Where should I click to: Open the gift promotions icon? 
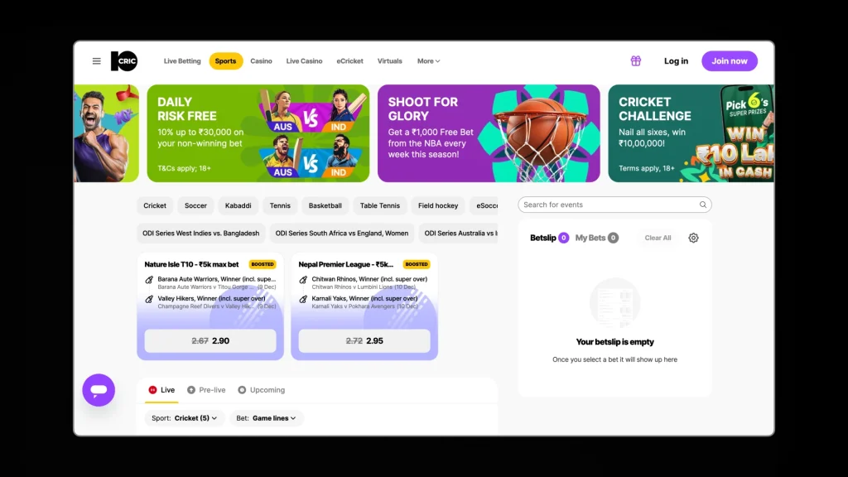[x=635, y=61]
